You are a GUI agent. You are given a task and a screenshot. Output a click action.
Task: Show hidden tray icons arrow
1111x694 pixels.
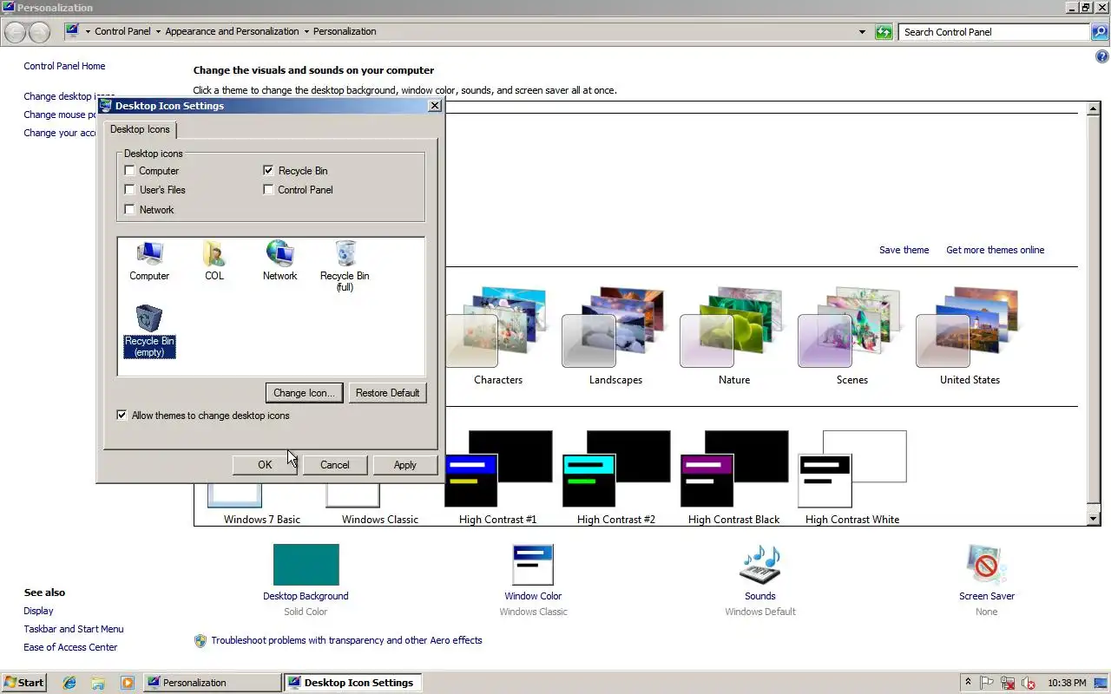tap(968, 683)
